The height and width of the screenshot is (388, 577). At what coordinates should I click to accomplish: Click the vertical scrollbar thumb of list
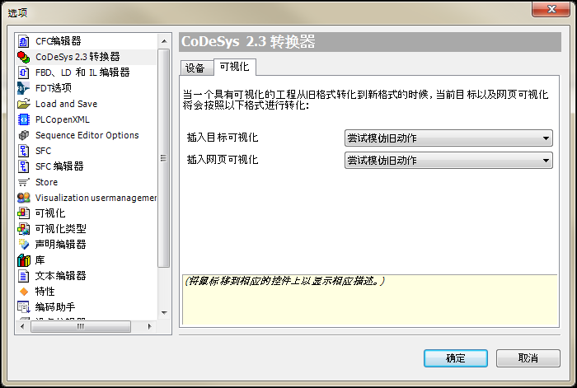(x=164, y=158)
